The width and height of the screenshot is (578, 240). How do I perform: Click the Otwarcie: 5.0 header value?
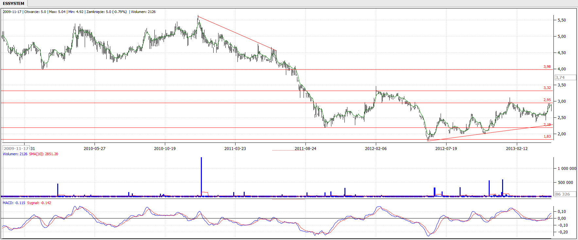click(35, 12)
